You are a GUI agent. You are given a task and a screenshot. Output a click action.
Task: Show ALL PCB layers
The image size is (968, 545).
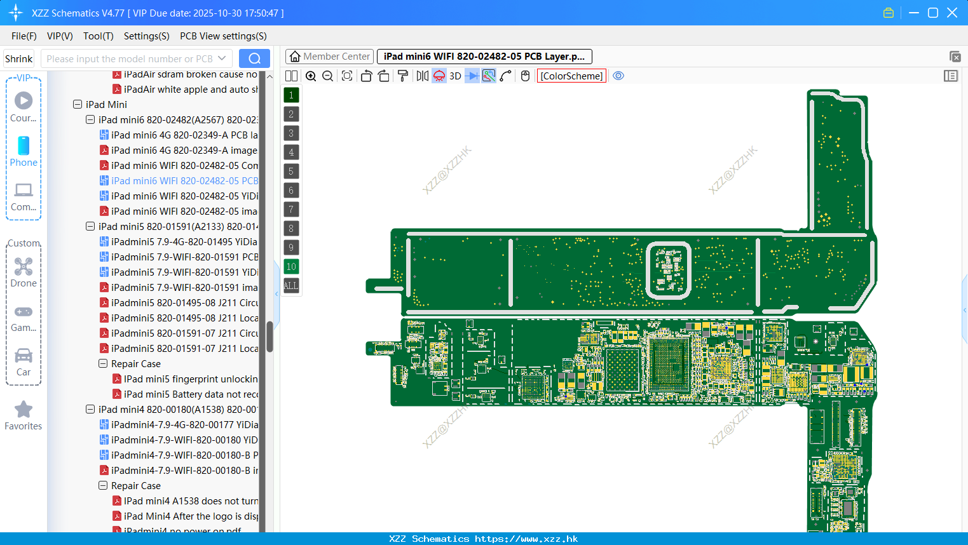pyautogui.click(x=291, y=285)
